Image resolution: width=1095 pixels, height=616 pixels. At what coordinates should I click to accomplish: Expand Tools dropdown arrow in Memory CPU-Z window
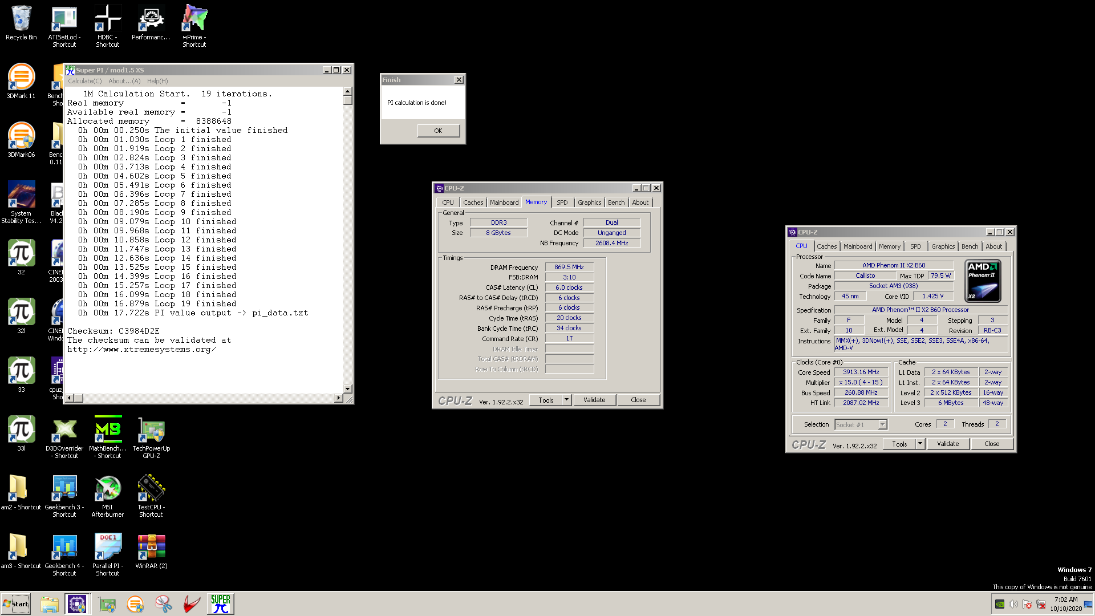(x=566, y=400)
